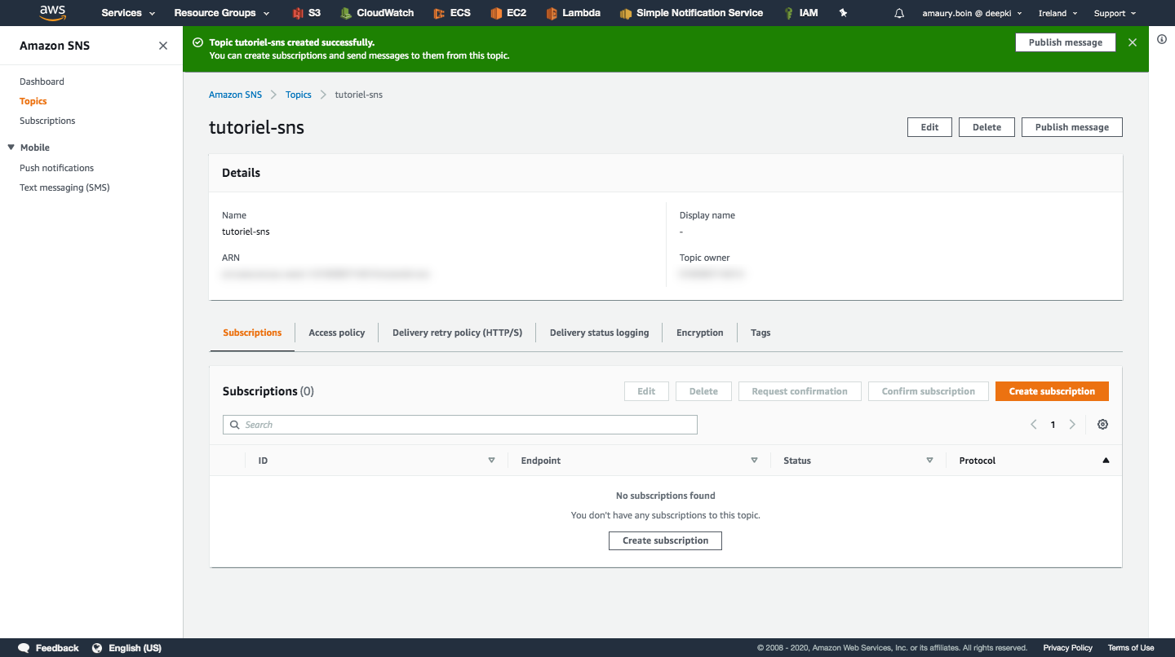Open the Lambda service shortcut
The width and height of the screenshot is (1175, 657).
pos(574,13)
